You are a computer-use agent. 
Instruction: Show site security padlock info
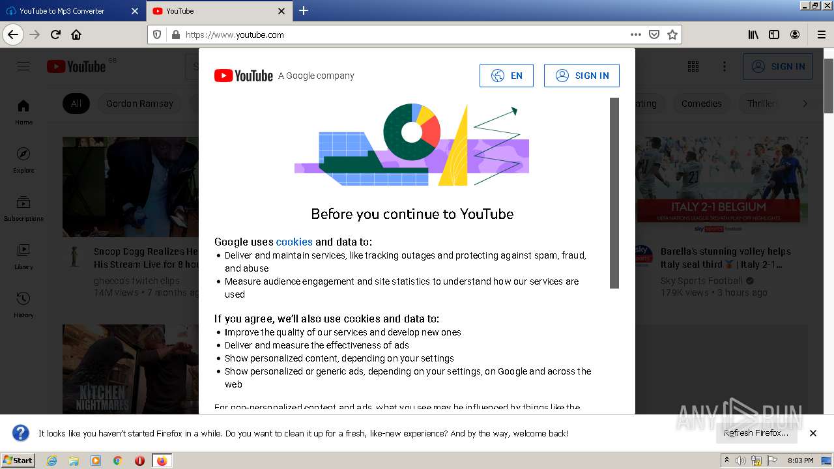175,35
